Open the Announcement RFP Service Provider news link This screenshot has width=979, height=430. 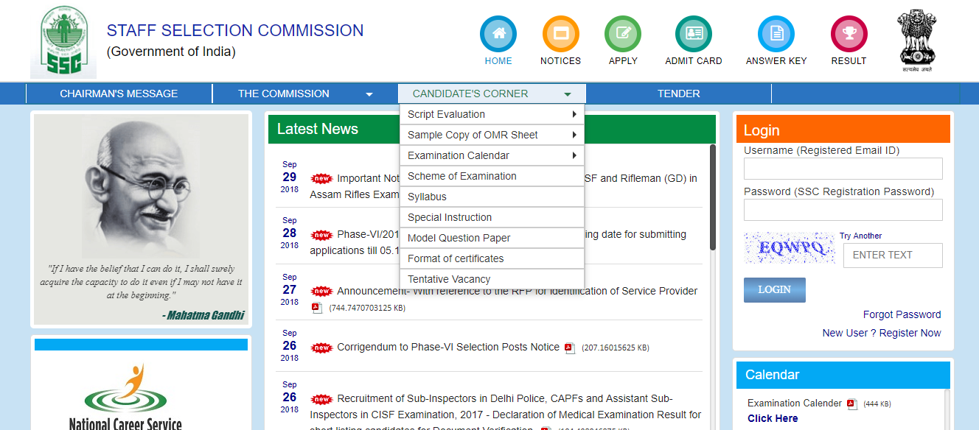tap(517, 291)
